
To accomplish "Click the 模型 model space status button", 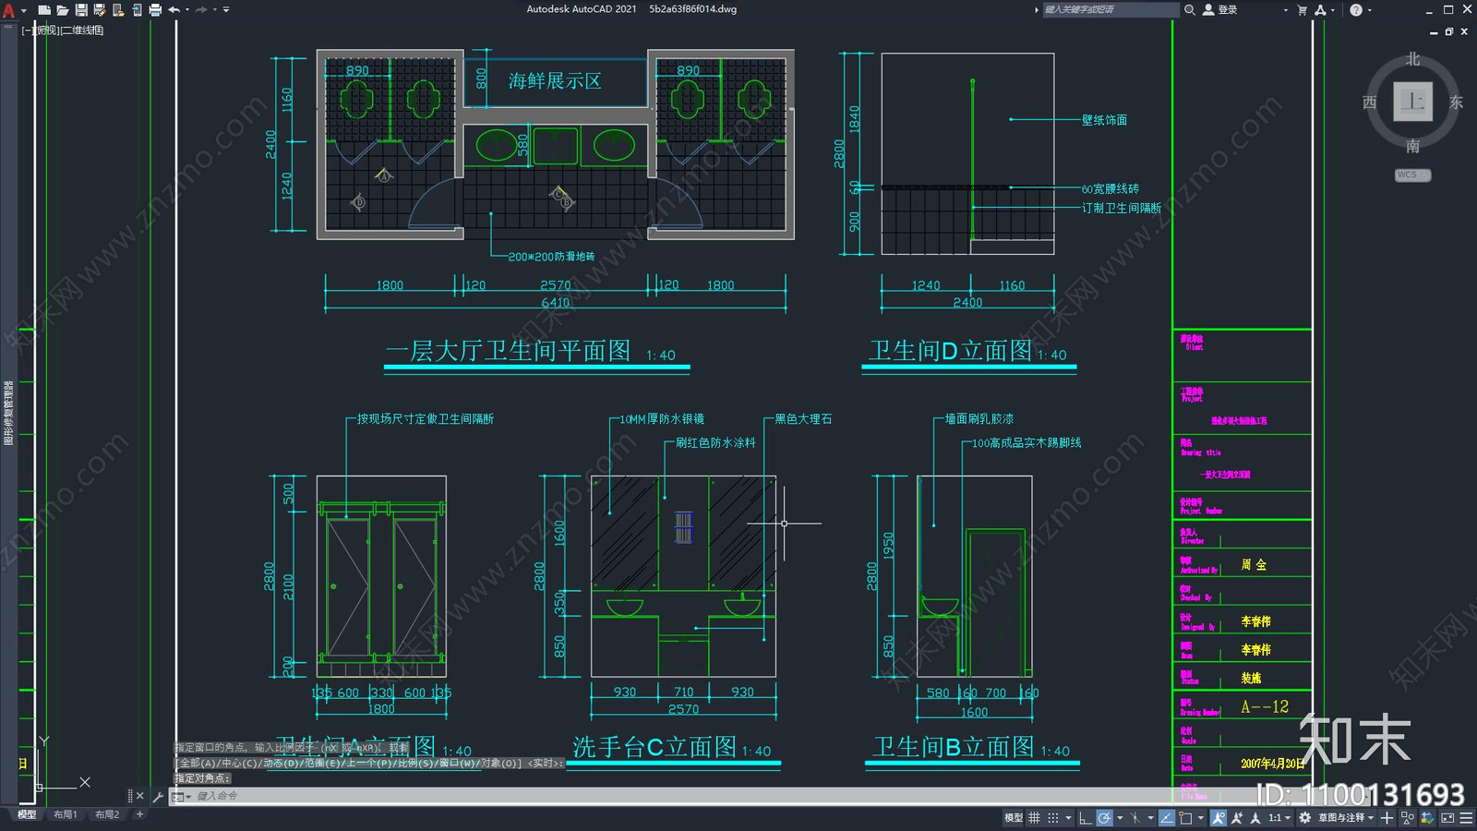I will [x=1014, y=818].
